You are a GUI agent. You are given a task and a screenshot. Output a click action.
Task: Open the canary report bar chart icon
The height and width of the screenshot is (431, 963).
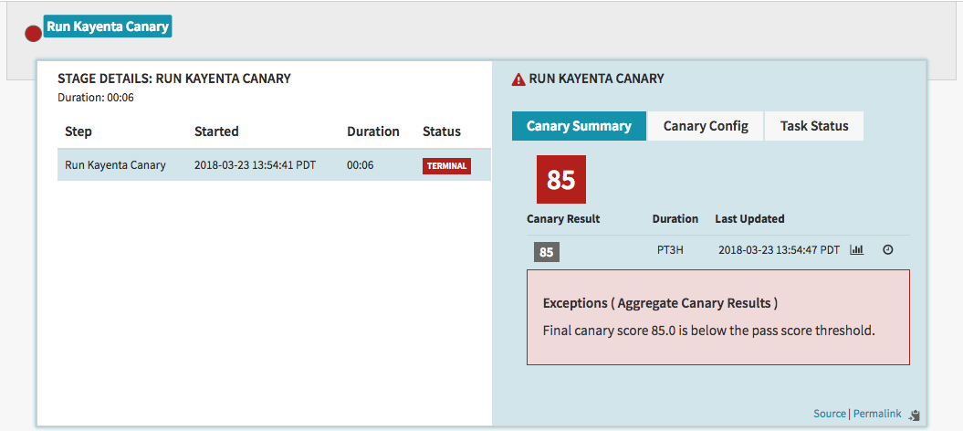point(857,250)
